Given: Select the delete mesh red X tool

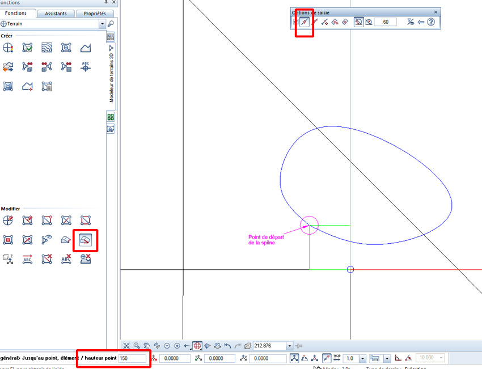Looking at the screenshot, I should coord(46,259).
